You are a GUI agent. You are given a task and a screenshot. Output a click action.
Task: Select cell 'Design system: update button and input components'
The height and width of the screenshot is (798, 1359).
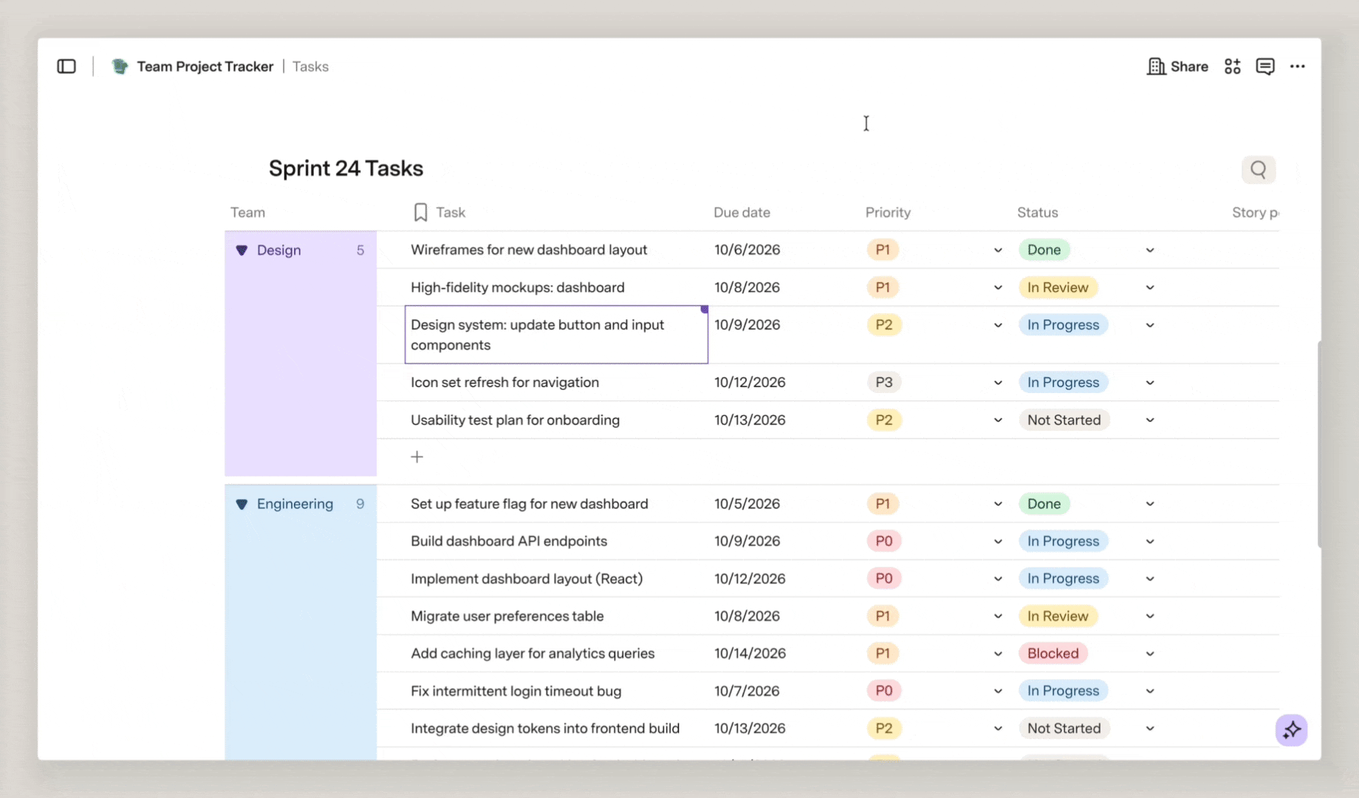coord(556,335)
